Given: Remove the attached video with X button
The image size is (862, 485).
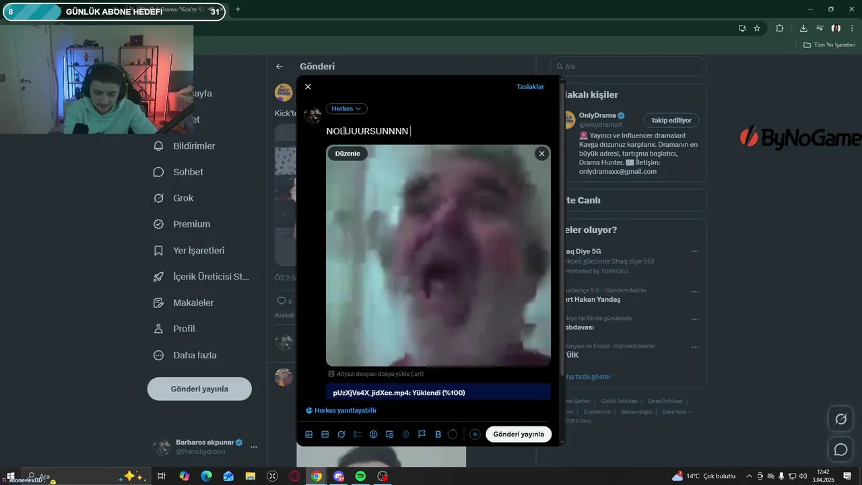Looking at the screenshot, I should (541, 154).
